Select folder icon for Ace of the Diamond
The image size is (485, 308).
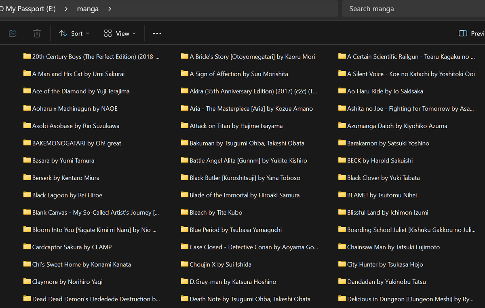click(27, 91)
